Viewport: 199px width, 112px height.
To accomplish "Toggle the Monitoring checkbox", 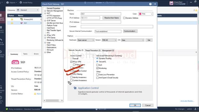I will (x=97, y=68).
